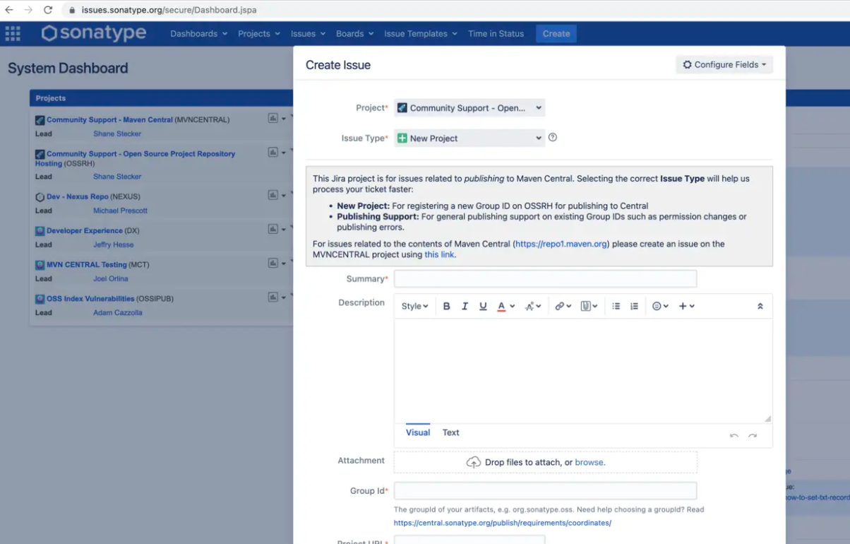Viewport: 850px width, 544px height.
Task: Switch to the Visual editor tab
Action: click(418, 432)
